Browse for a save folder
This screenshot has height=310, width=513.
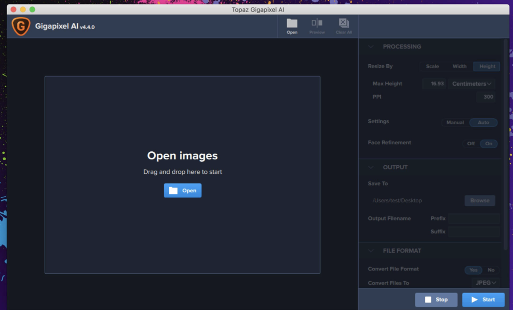(479, 200)
